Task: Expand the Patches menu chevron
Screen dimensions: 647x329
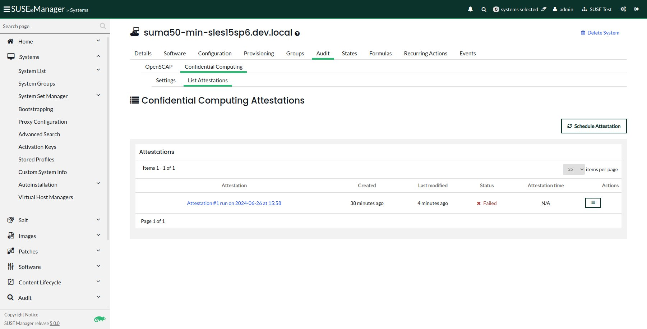Action: tap(98, 251)
